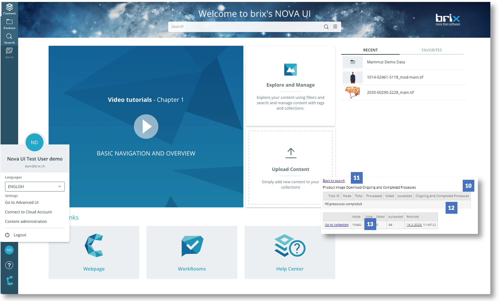Viewport: 500px width, 301px height.
Task: Click the WorkRooms checkmark icon
Action: point(192,246)
